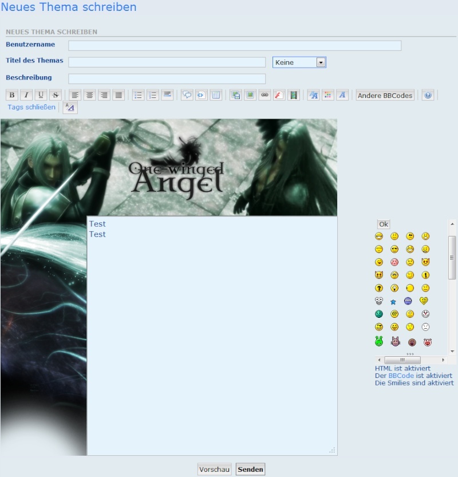Toggle italic formatting button
Image resolution: width=458 pixels, height=477 pixels.
26,95
